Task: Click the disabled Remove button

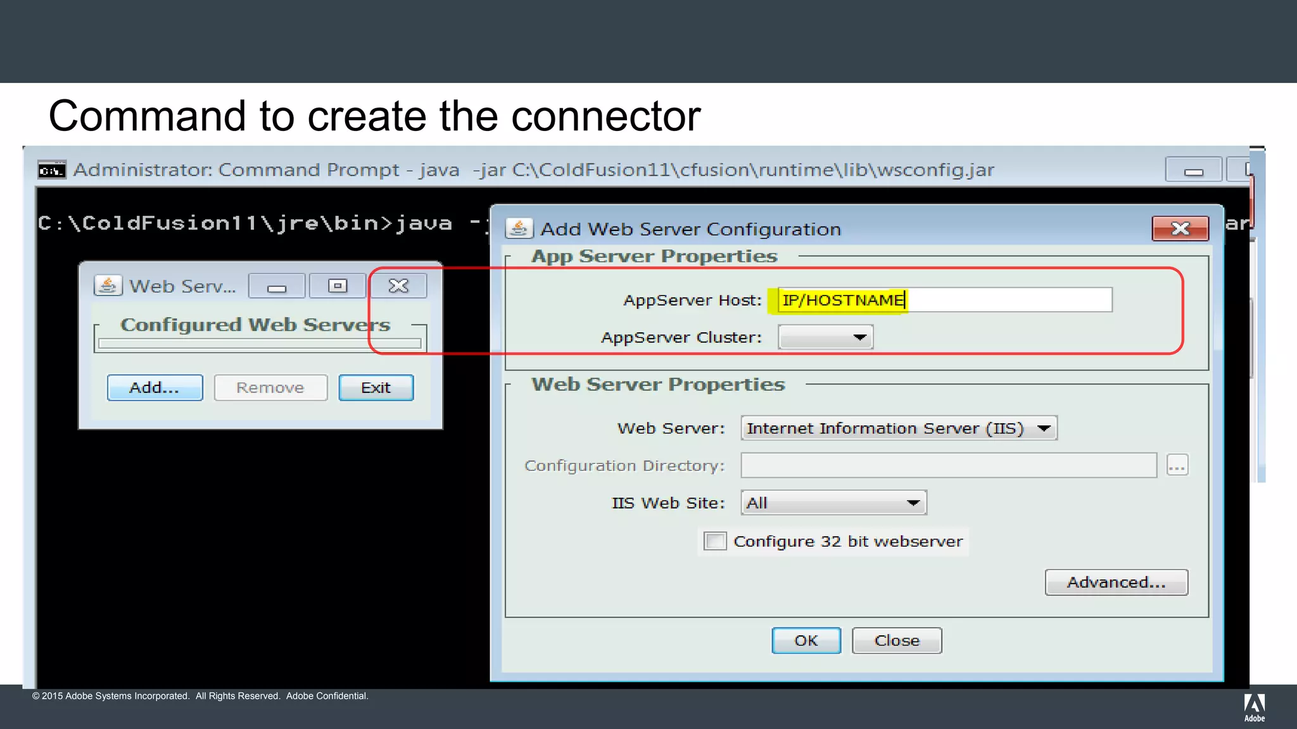Action: pos(270,387)
